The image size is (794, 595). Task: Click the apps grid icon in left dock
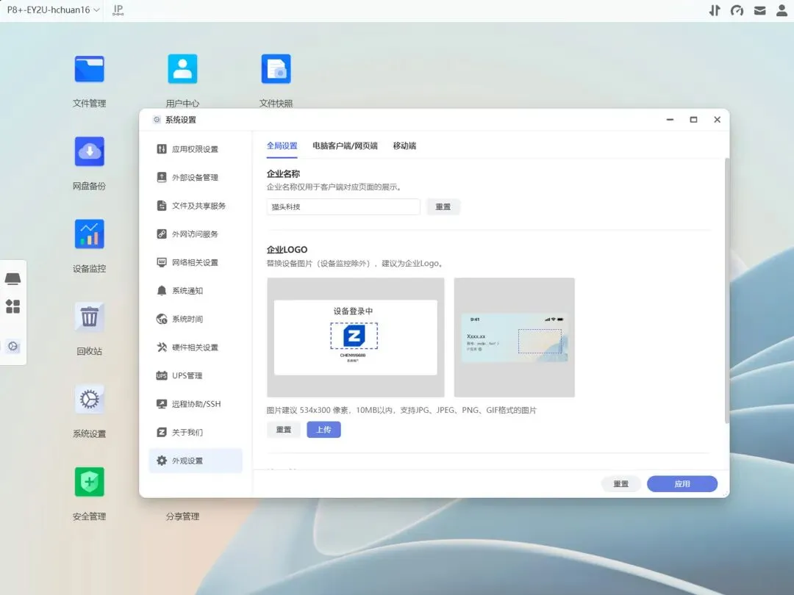point(12,306)
